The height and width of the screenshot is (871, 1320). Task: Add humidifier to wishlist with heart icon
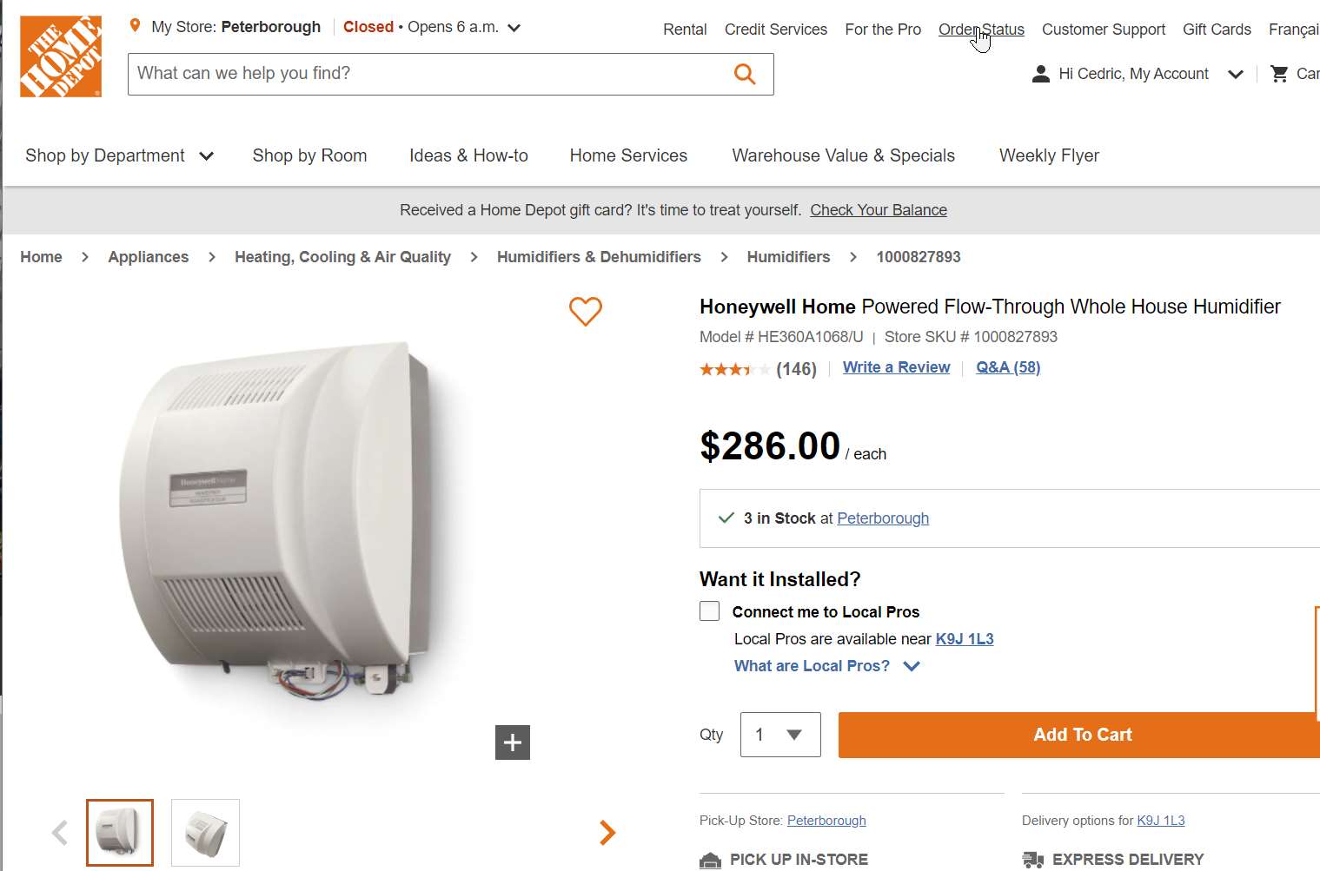pyautogui.click(x=586, y=311)
